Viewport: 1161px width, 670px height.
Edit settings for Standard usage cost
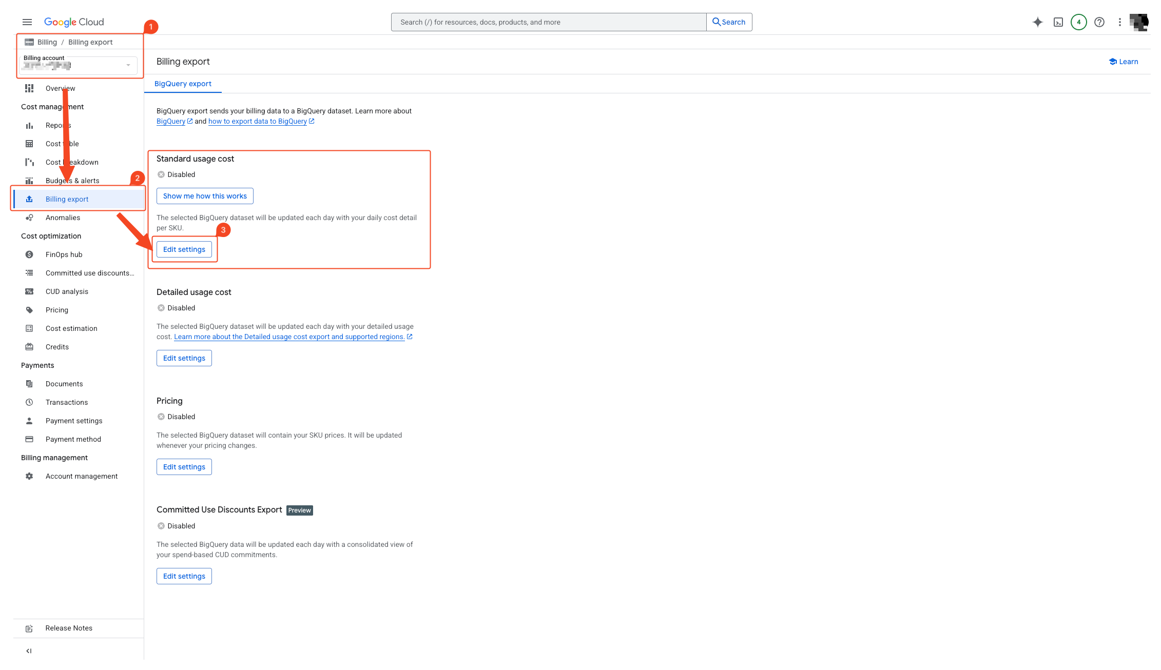pyautogui.click(x=184, y=249)
